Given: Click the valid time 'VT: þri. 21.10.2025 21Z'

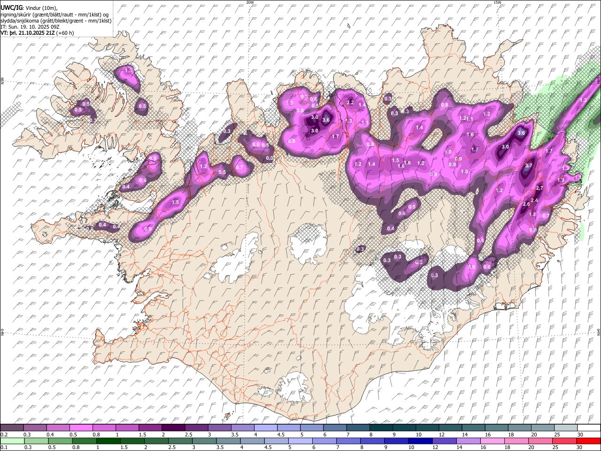Looking at the screenshot, I should tap(28, 33).
